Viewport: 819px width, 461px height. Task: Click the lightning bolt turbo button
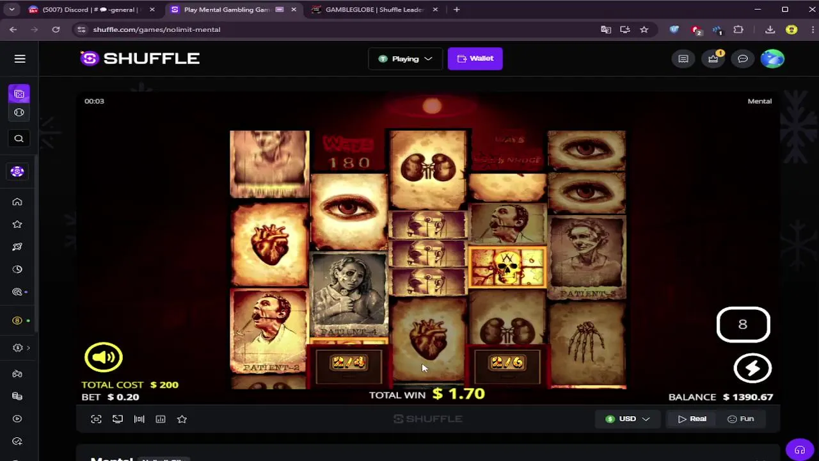tap(752, 368)
